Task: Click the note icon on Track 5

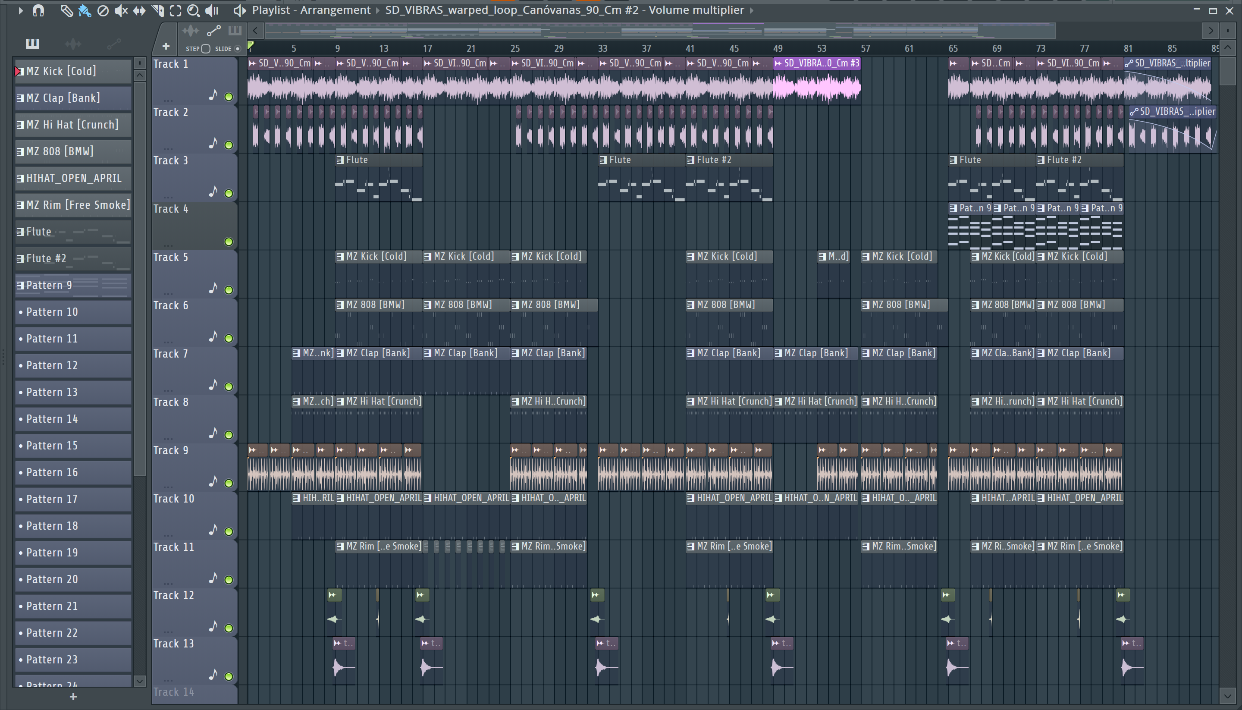Action: pos(213,288)
